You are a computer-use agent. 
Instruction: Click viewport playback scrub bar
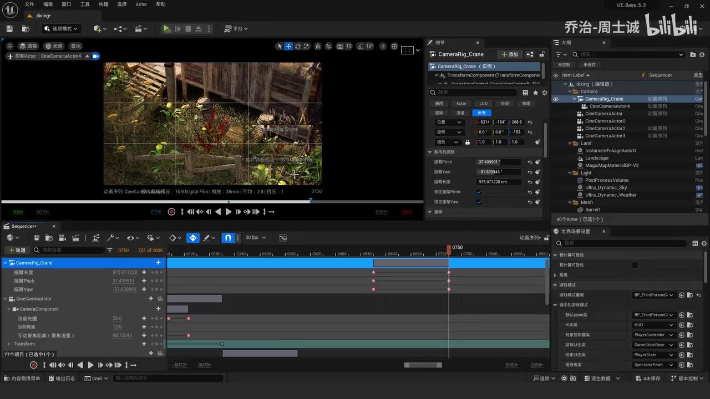212,202
